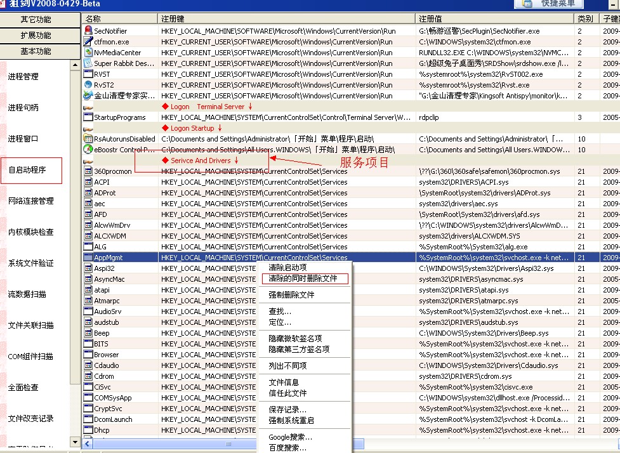Choose 隐藏第三方签名项 menu entry
Image resolution: width=620 pixels, height=453 pixels.
click(299, 349)
